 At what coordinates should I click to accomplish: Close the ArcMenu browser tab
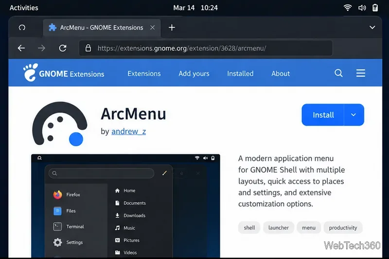(x=152, y=28)
